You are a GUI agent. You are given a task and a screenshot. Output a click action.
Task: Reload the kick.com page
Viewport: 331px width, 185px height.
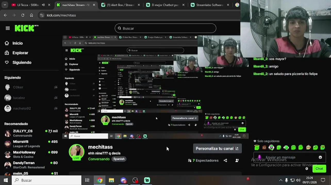23,15
